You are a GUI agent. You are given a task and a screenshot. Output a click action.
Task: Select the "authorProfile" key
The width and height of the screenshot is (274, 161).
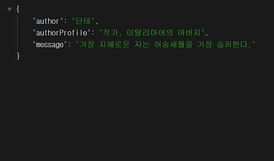pos(62,33)
